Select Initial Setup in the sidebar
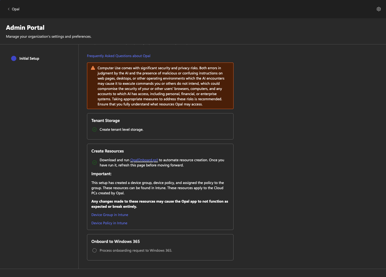The width and height of the screenshot is (386, 277). pos(29,58)
